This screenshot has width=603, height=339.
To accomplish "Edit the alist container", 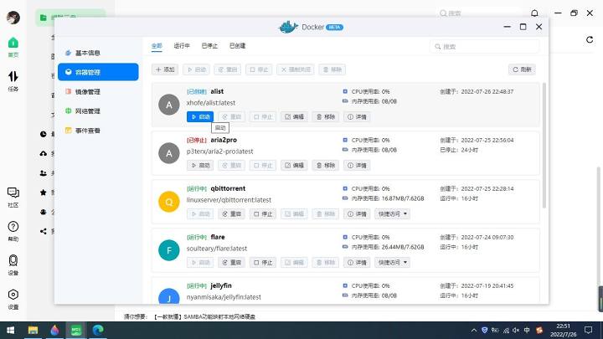I will point(294,117).
